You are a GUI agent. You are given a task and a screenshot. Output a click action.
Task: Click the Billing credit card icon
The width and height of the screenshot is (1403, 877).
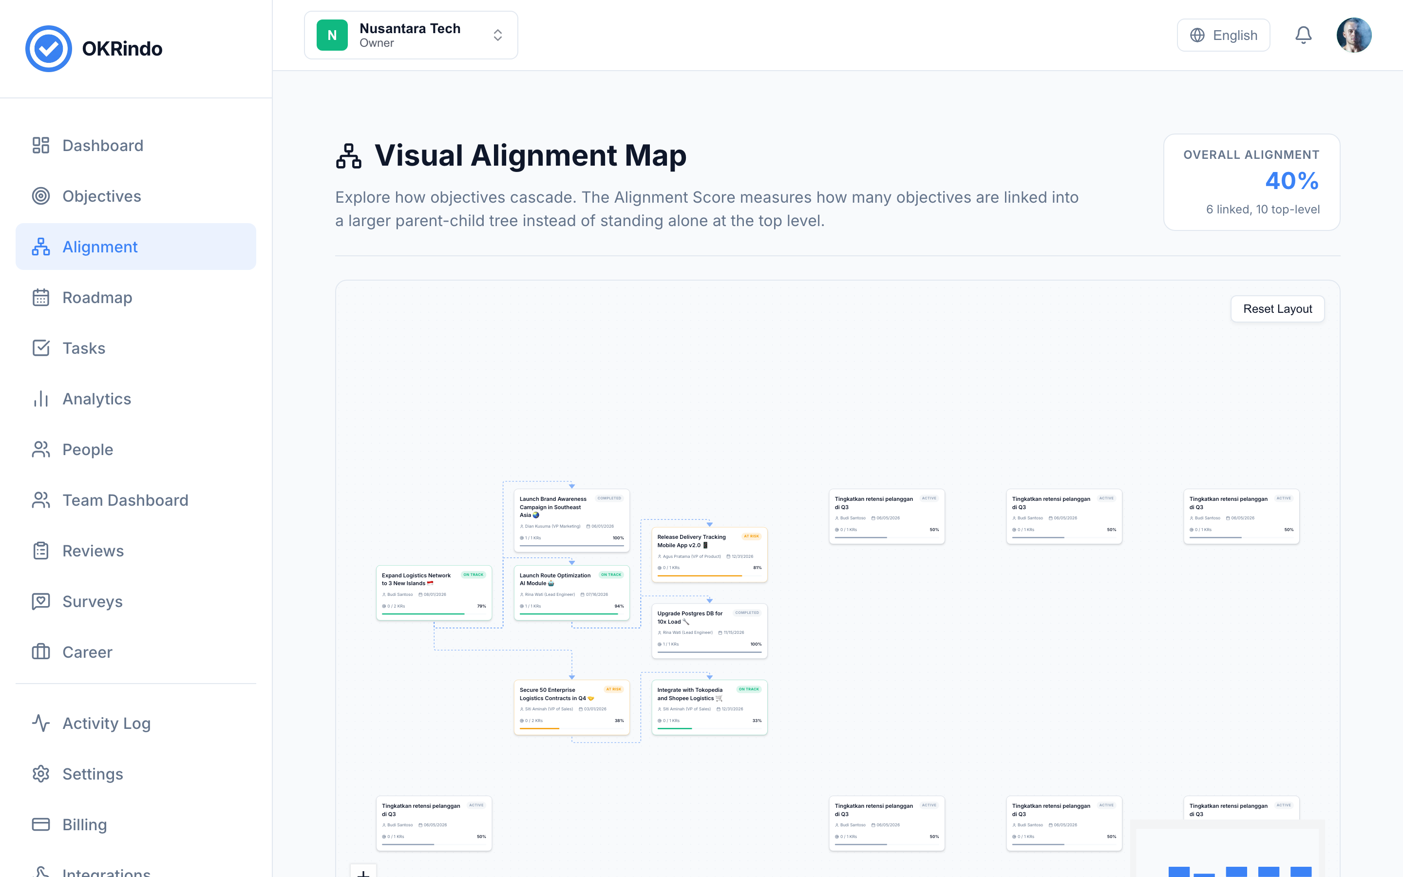40,824
